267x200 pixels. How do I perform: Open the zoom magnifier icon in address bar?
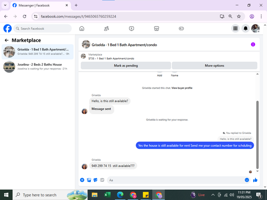pos(230,17)
